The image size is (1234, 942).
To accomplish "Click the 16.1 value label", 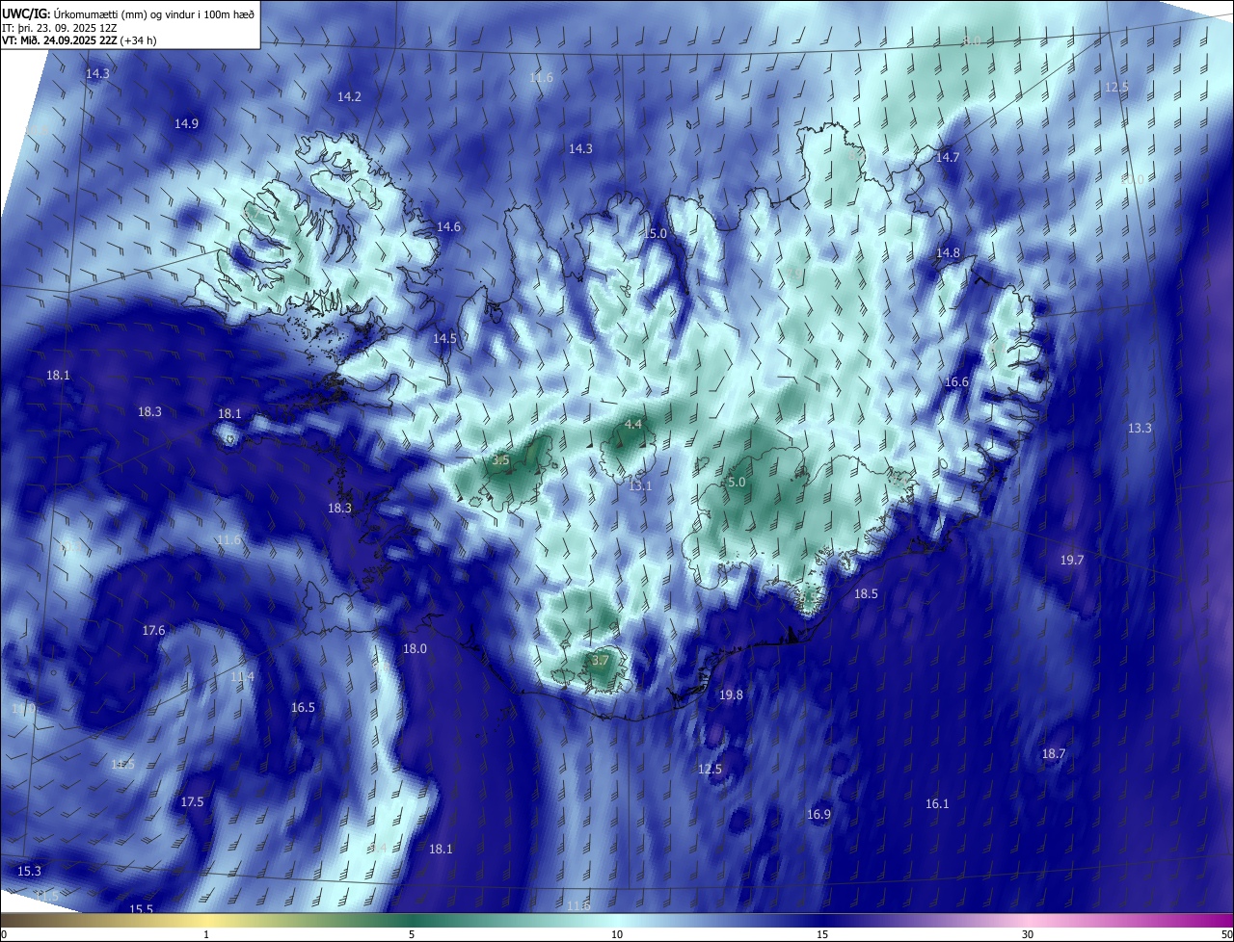I will coord(937,804).
